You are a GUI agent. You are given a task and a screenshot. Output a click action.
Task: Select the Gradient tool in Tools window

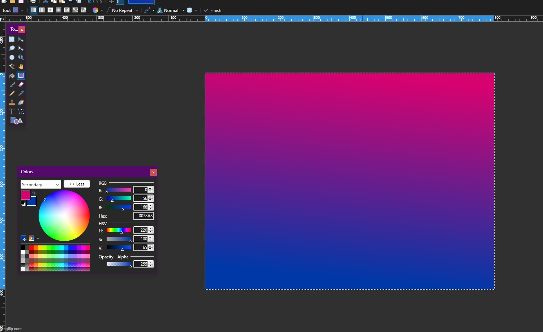coord(21,75)
